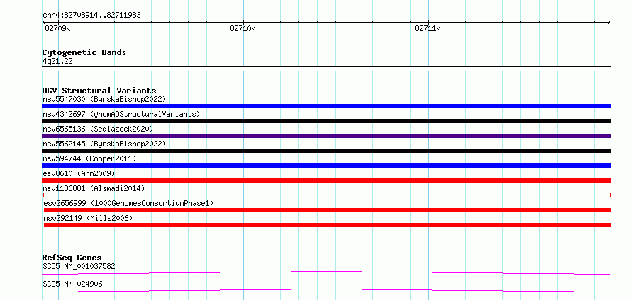Select the purple bar under nsv6565136
Viewport: 631px width, 300px height.
[x=326, y=136]
